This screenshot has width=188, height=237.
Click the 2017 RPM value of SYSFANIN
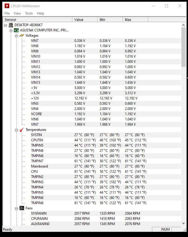pos(82,213)
